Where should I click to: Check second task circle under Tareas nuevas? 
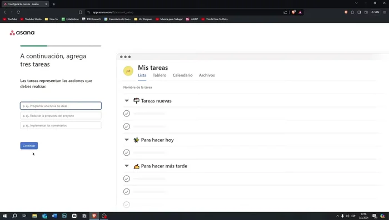point(127,126)
